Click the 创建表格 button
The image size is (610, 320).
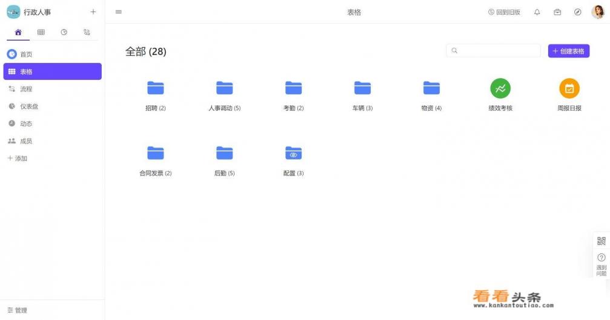568,51
